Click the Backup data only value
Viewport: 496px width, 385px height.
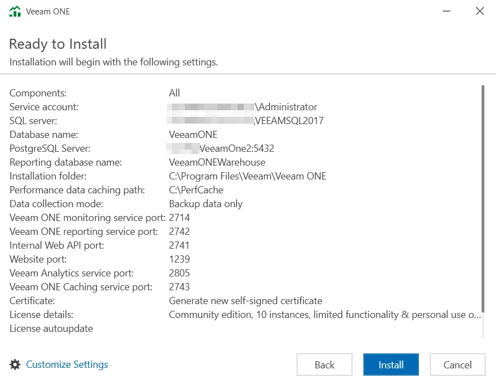coord(206,204)
